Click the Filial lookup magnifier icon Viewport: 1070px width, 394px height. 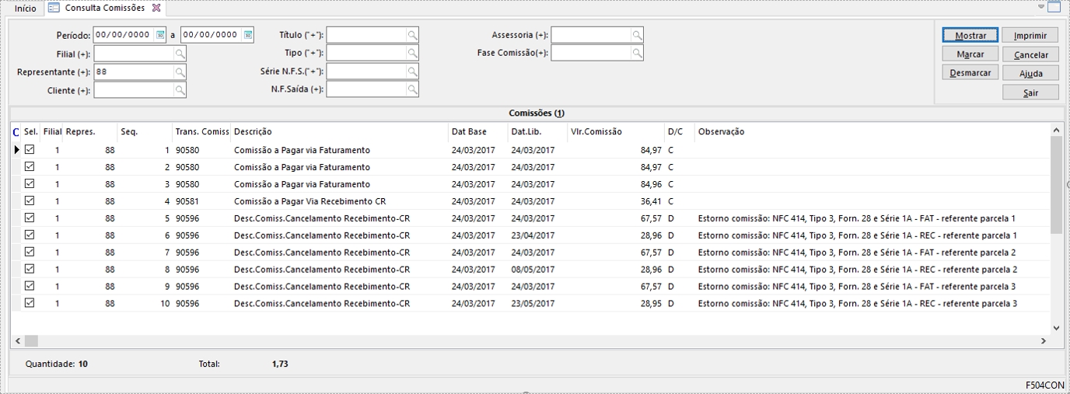(180, 54)
